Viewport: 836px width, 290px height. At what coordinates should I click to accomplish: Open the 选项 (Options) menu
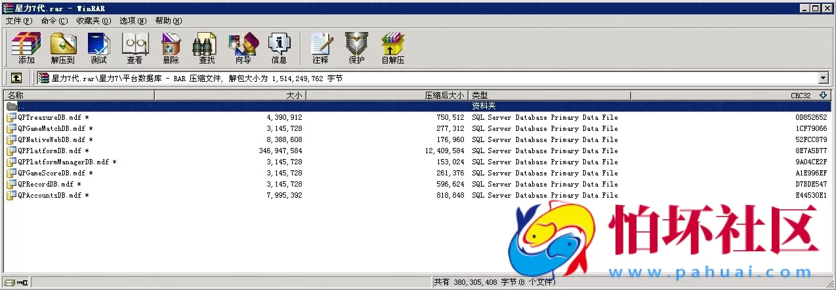coord(133,21)
